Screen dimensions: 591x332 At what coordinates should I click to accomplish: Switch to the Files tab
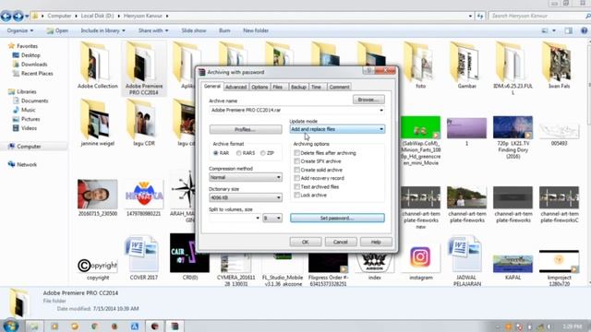coord(277,87)
